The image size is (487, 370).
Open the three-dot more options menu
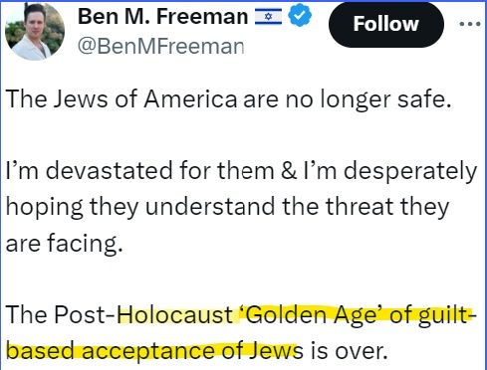click(x=469, y=24)
